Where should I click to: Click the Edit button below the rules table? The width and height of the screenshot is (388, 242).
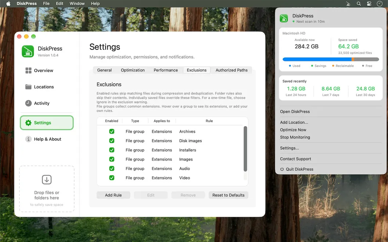[x=151, y=195]
